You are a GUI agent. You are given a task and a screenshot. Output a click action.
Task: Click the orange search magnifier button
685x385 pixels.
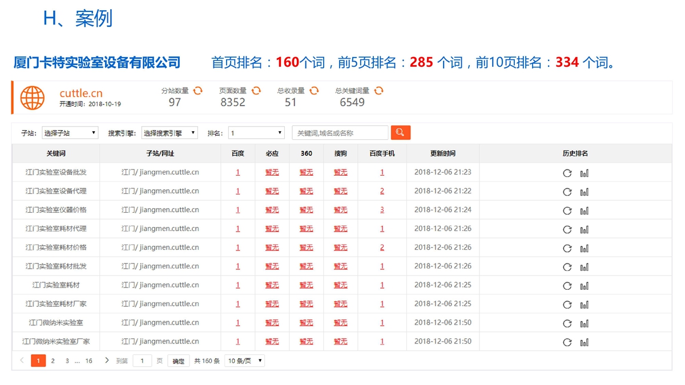click(x=400, y=133)
